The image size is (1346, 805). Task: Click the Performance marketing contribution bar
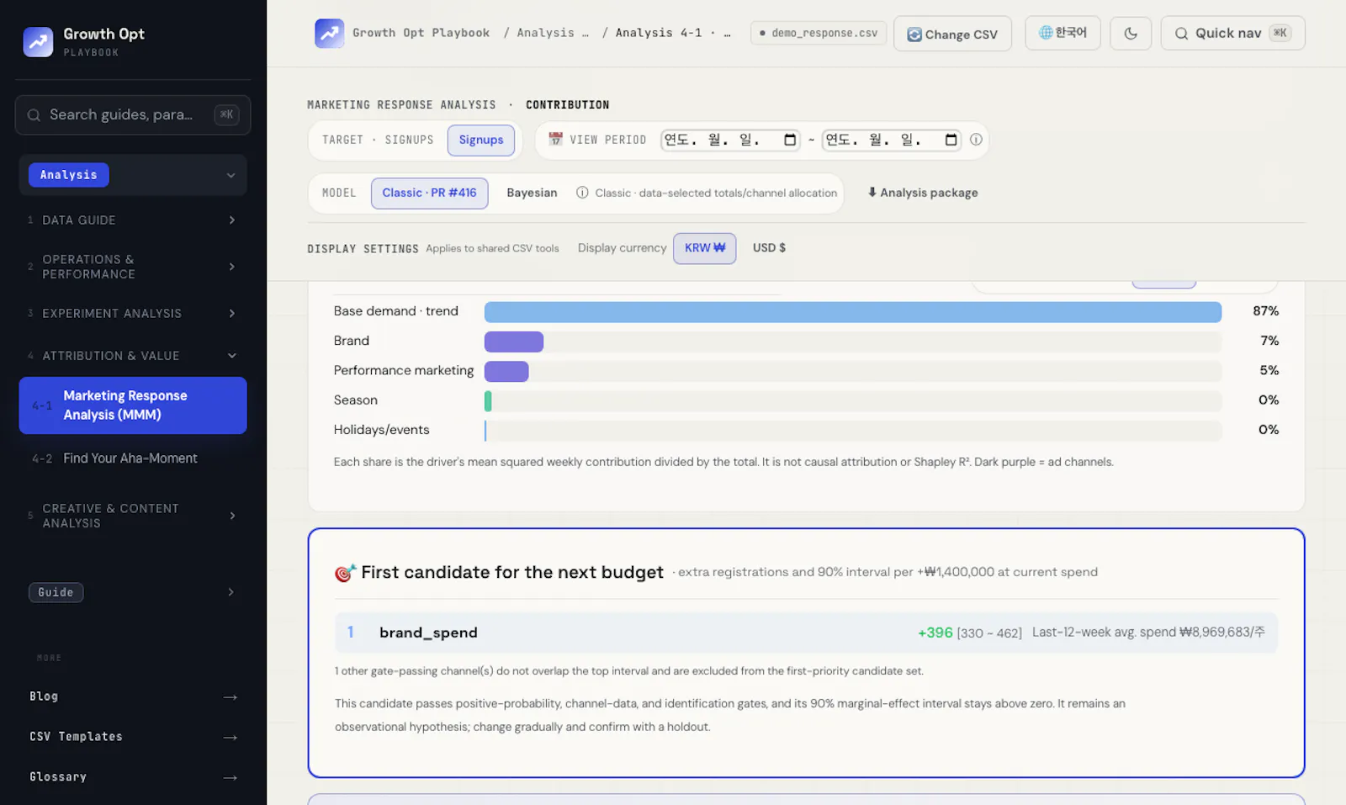click(506, 371)
